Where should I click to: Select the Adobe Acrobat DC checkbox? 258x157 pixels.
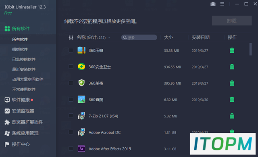(71, 132)
